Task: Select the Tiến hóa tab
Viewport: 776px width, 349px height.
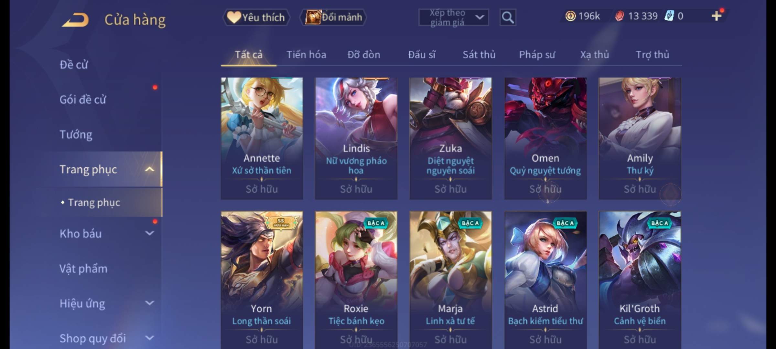Action: (x=306, y=55)
